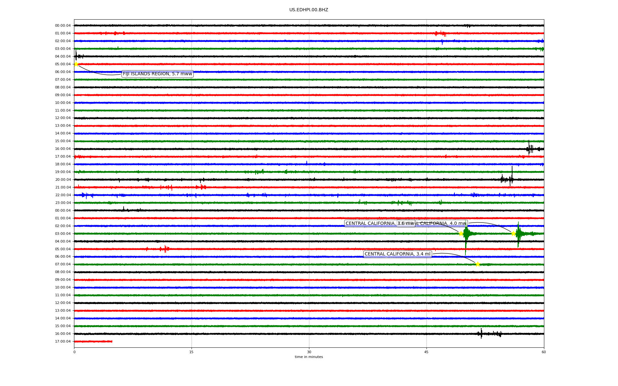Click the bottom-most 17:00:04 row time label
This screenshot has height=386, width=618.
(x=63, y=342)
